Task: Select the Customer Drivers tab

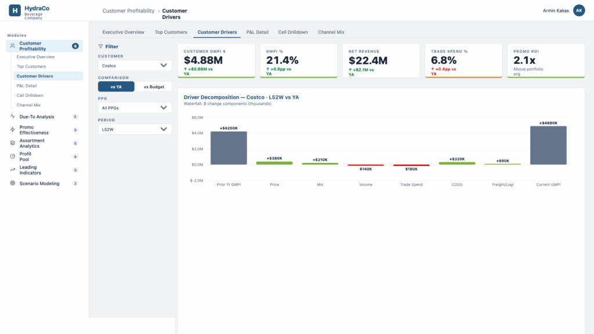Action: click(217, 32)
